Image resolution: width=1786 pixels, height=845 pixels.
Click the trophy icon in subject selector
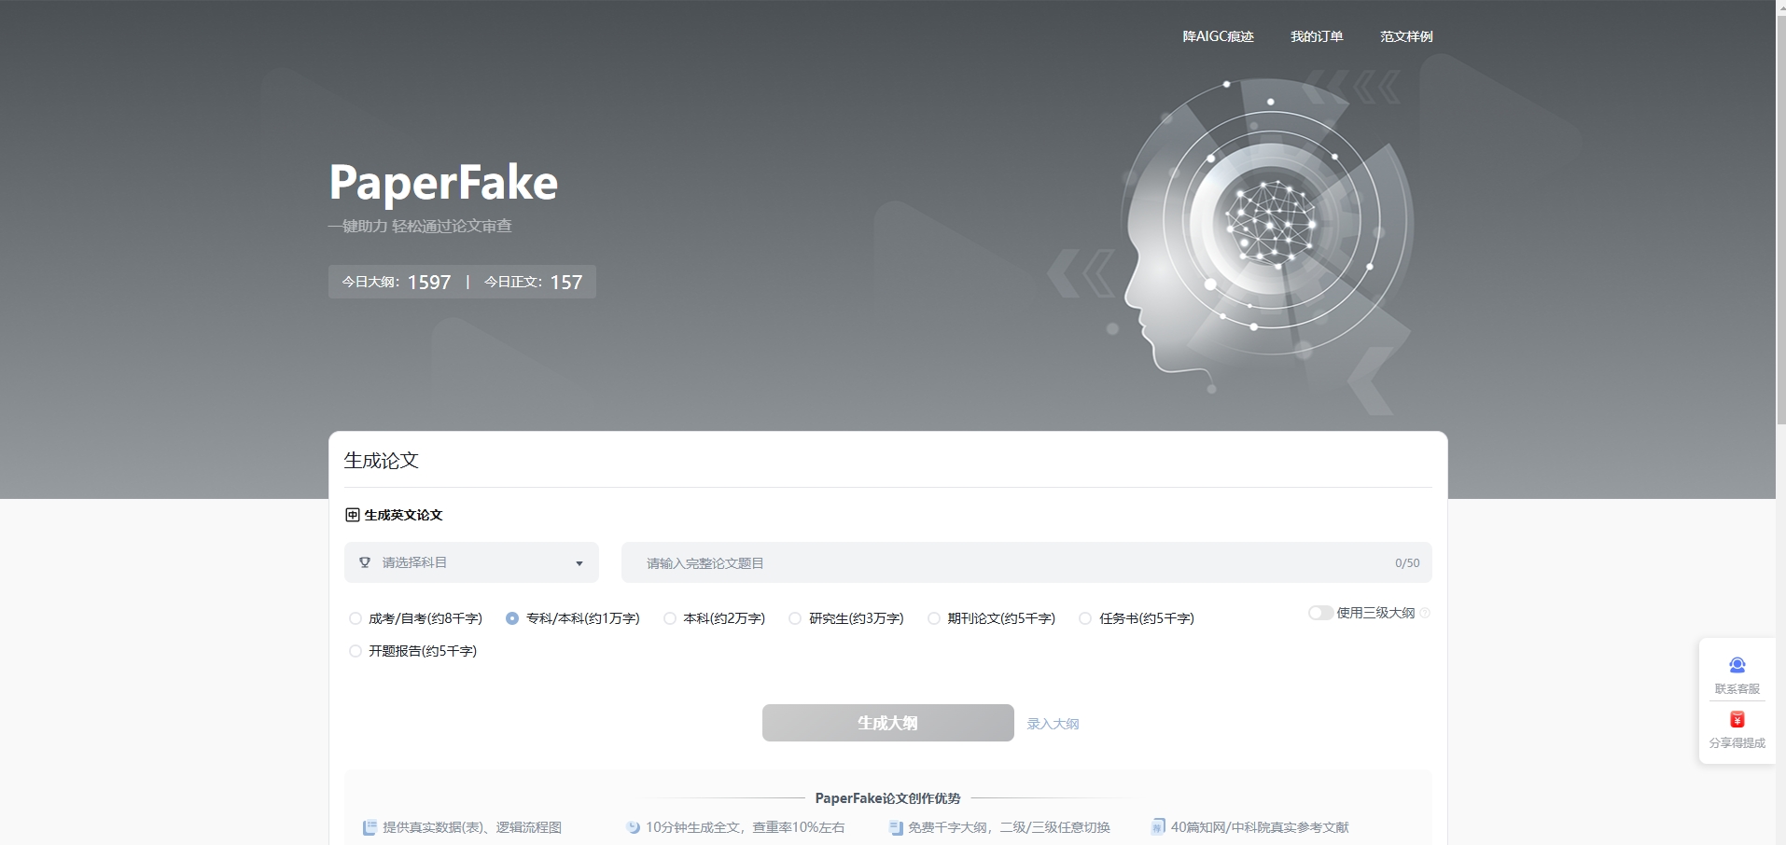[365, 562]
